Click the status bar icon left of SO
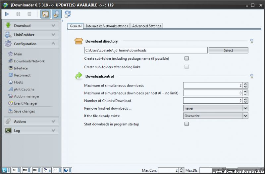 [47, 170]
